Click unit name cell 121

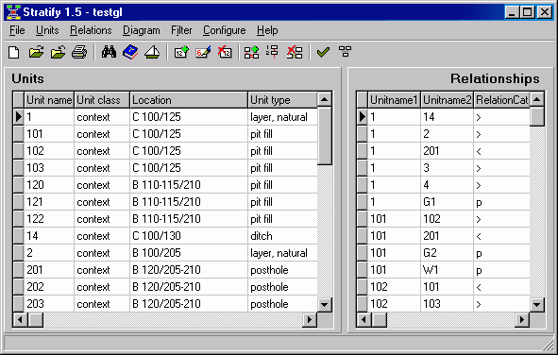click(49, 202)
